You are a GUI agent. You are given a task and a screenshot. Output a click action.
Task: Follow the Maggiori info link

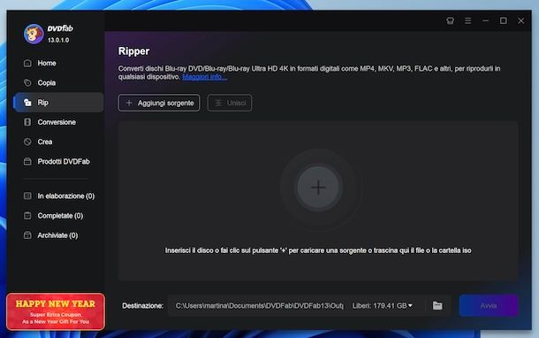point(204,77)
